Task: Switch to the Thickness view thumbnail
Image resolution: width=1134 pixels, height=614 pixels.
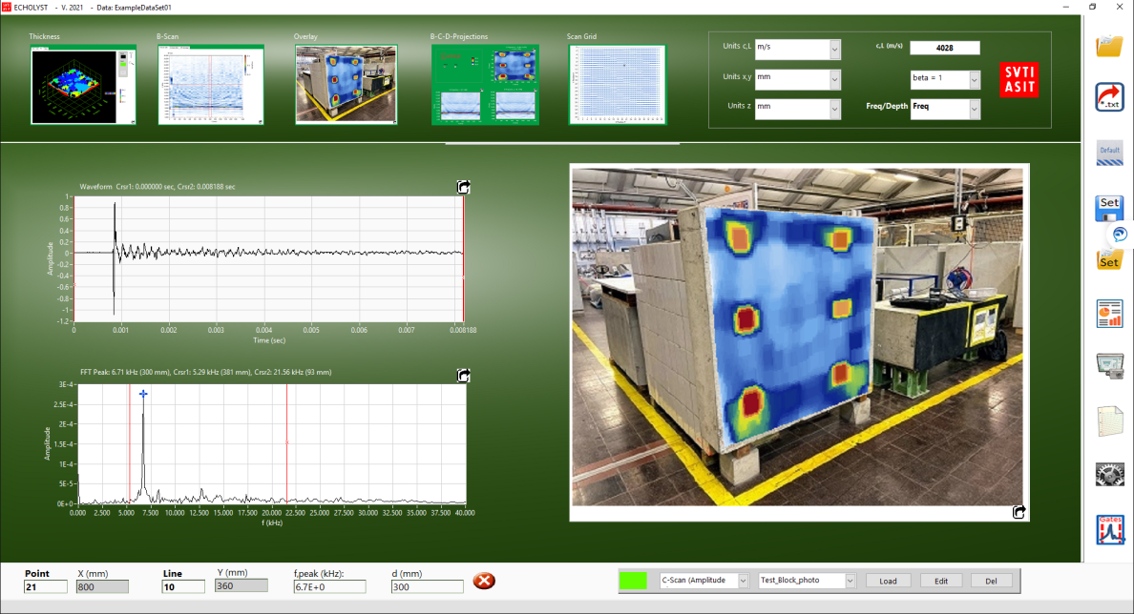Action: [83, 85]
